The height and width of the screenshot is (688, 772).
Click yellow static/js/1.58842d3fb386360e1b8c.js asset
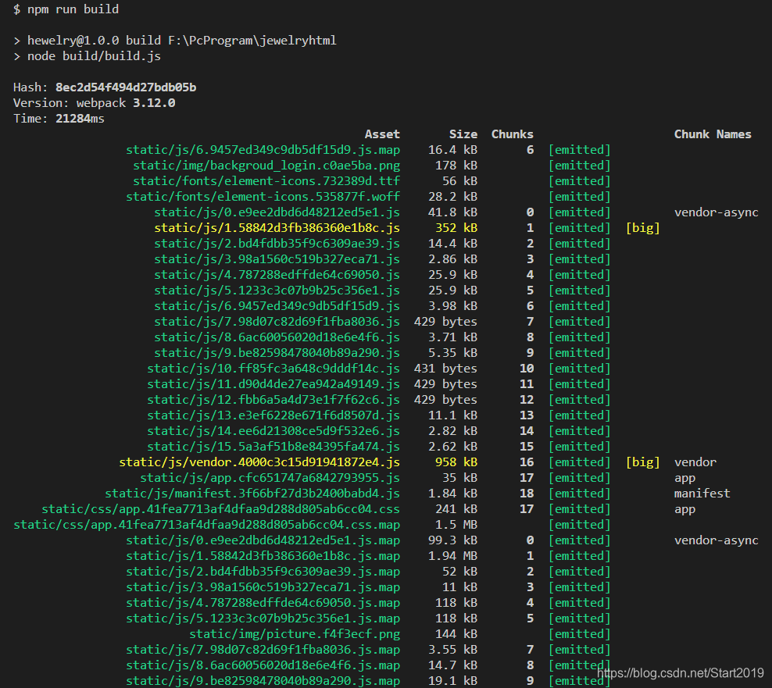[x=277, y=228]
